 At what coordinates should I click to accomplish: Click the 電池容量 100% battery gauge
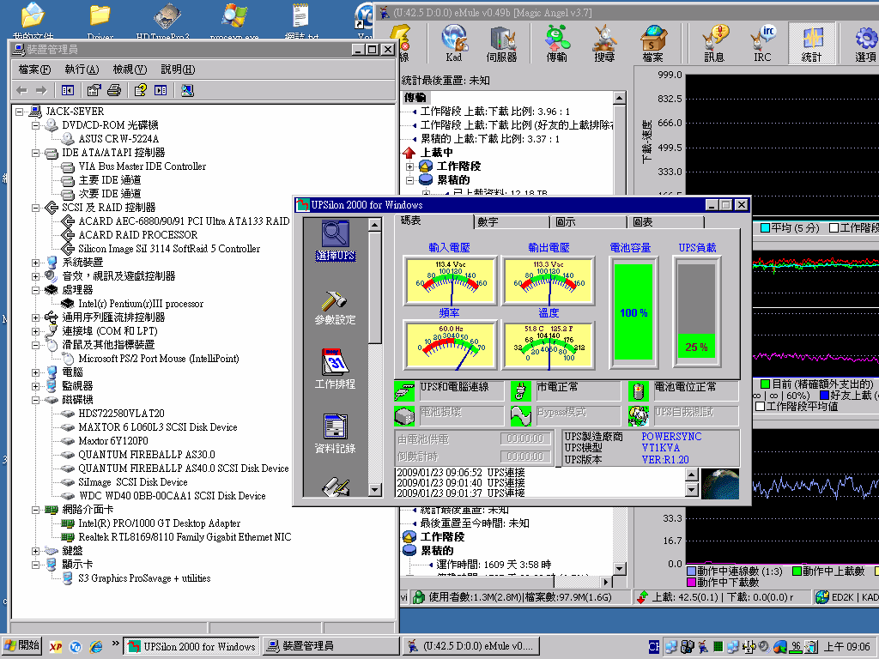point(633,312)
